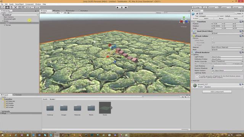
Task: Open the Assets menu
Action: 11,4
